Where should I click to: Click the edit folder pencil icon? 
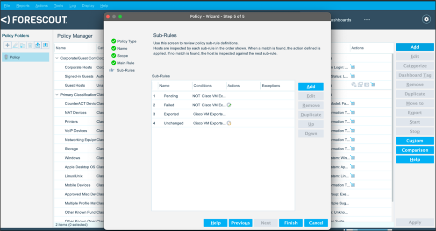point(15,45)
